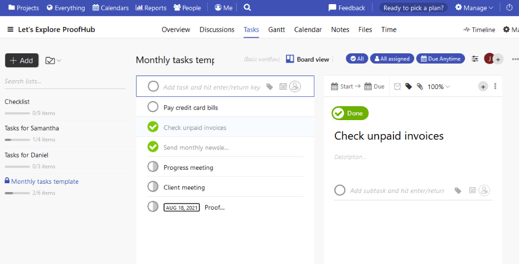519x264 pixels.
Task: Switch to the Files tab
Action: pyautogui.click(x=365, y=30)
